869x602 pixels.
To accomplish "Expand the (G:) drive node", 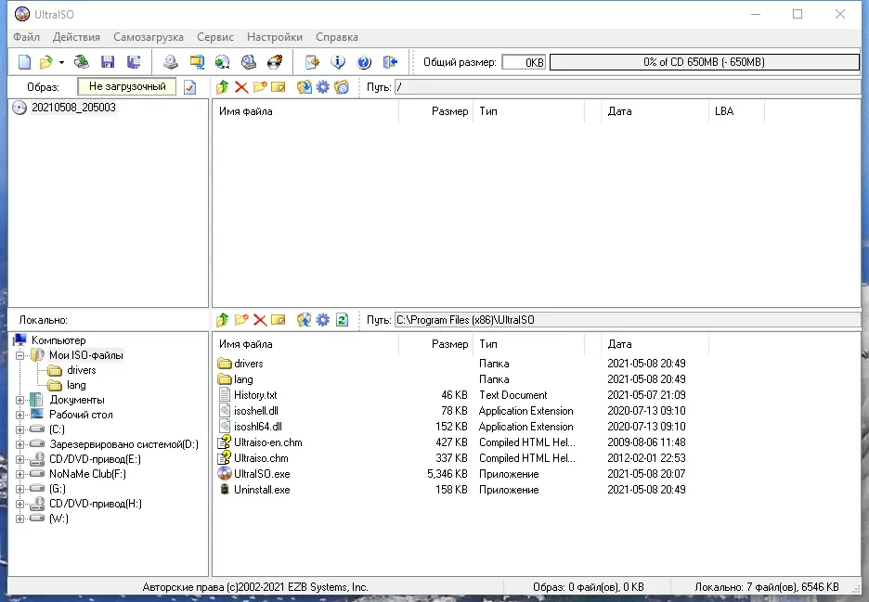I will tap(19, 489).
